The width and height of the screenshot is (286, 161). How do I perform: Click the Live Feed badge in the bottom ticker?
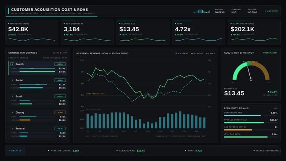tap(15, 151)
